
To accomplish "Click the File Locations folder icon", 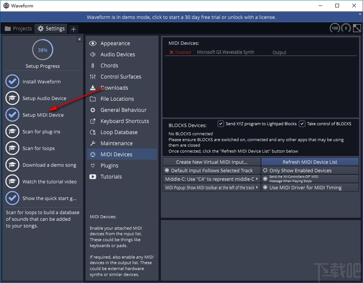I will 93,99.
